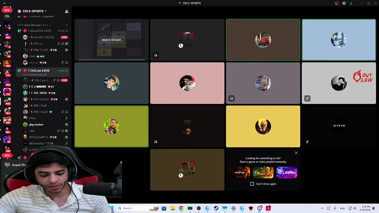This screenshot has width=379, height=213.
Task: Click the invite people icon beside server name
Action: [67, 11]
